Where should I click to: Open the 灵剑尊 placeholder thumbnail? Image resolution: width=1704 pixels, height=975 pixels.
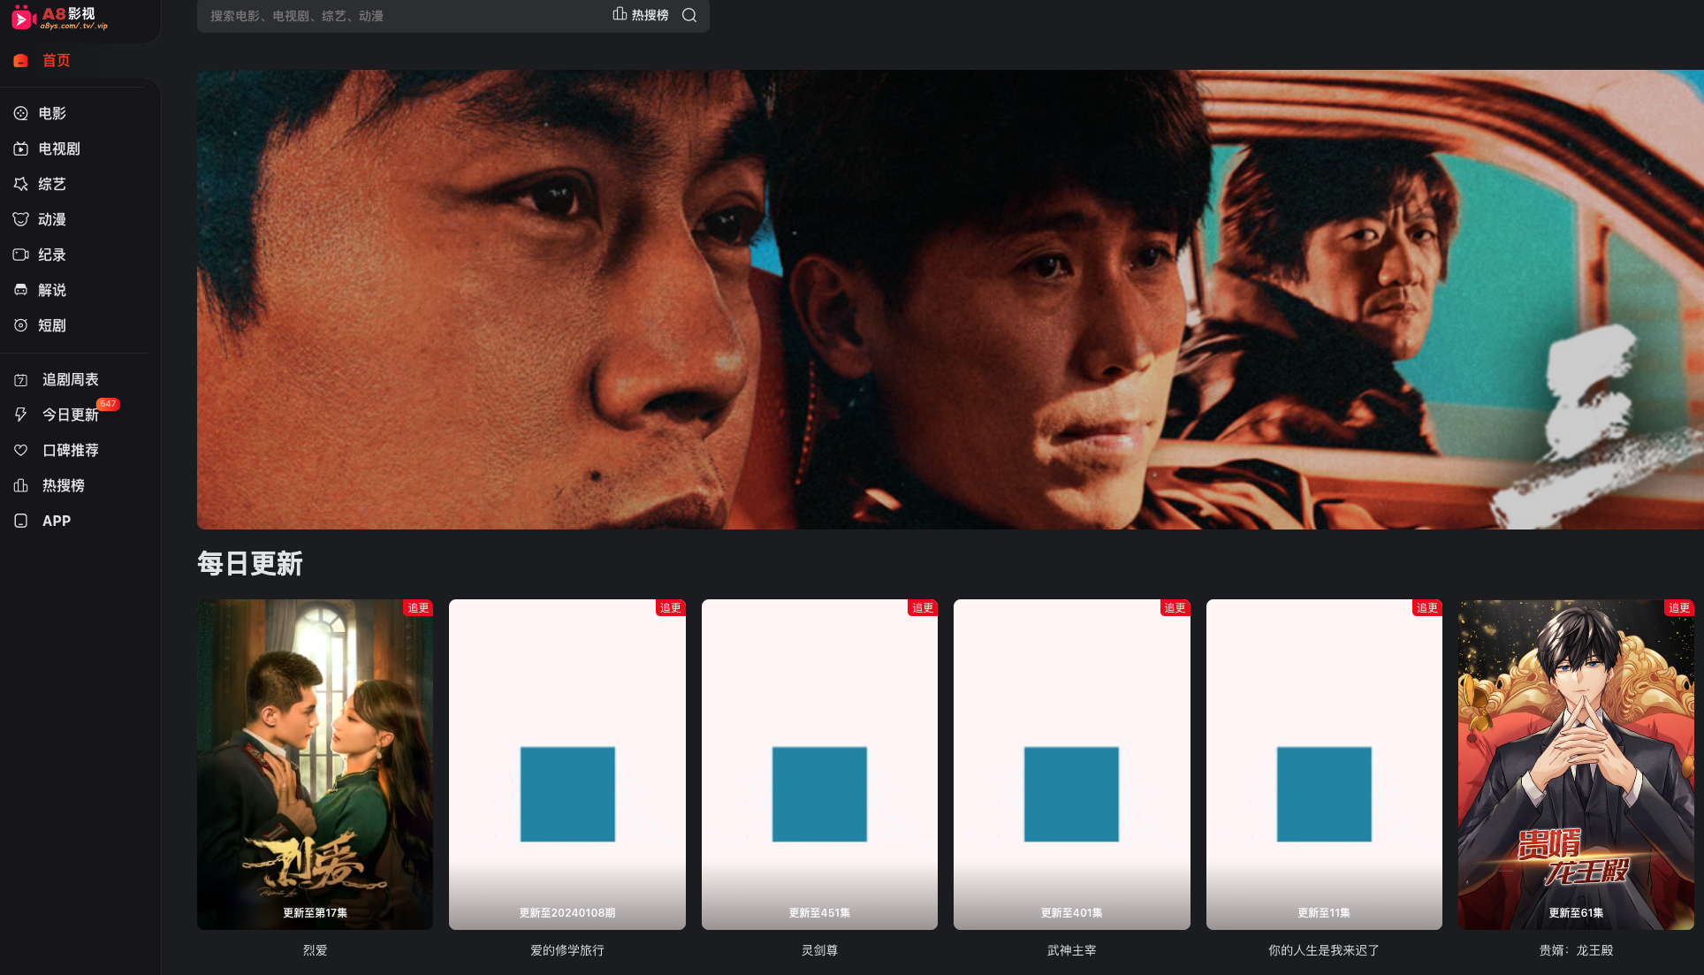click(819, 765)
